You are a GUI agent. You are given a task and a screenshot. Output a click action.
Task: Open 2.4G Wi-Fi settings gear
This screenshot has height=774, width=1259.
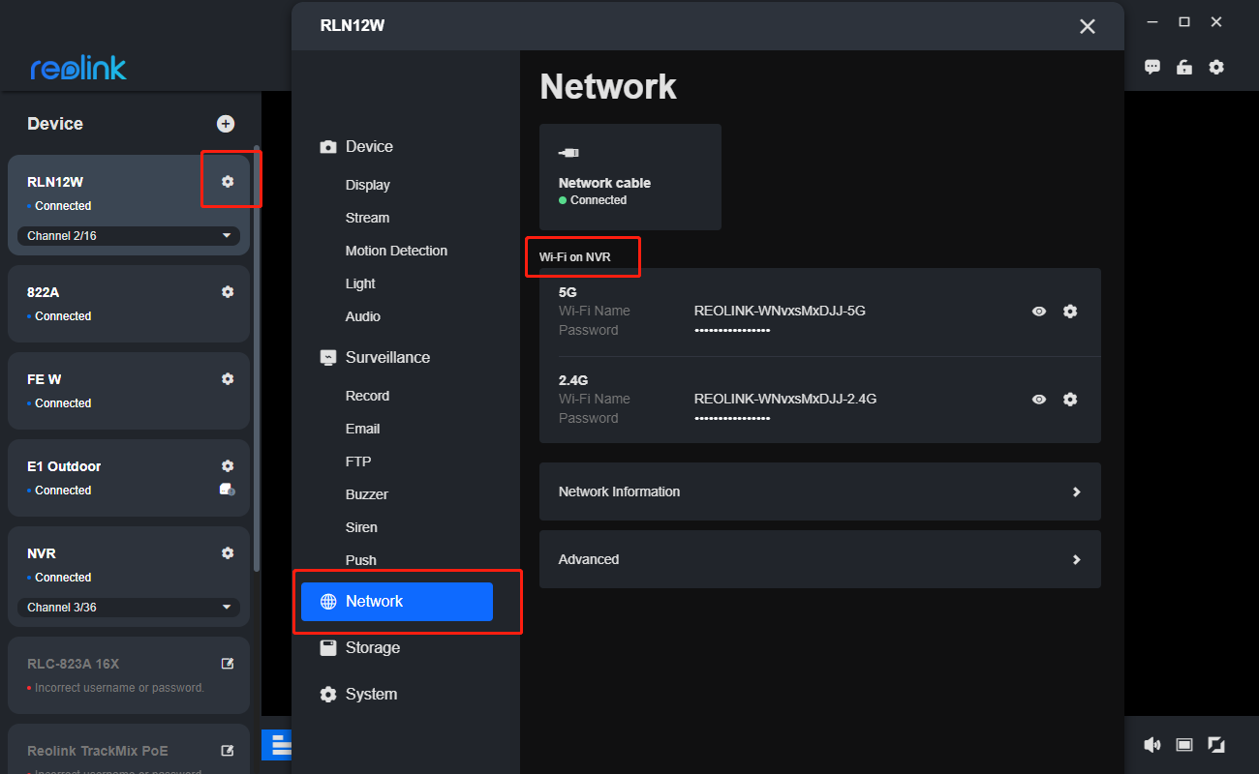click(1070, 400)
